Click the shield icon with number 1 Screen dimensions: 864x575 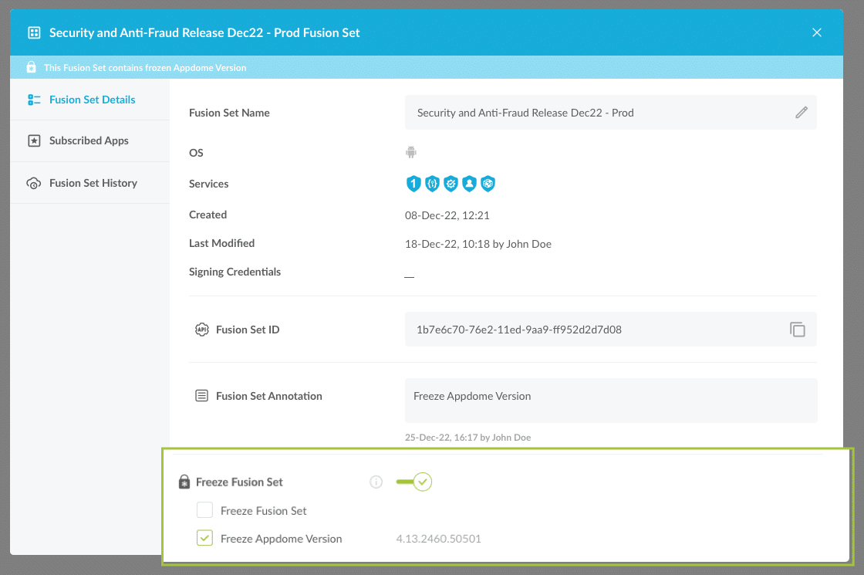[413, 184]
